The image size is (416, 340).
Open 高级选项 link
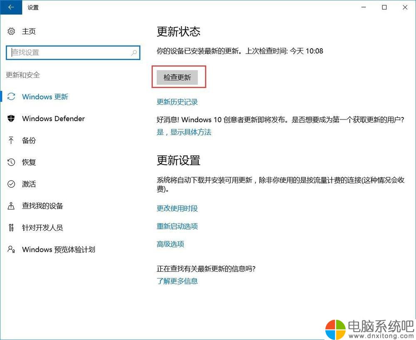[x=170, y=244]
